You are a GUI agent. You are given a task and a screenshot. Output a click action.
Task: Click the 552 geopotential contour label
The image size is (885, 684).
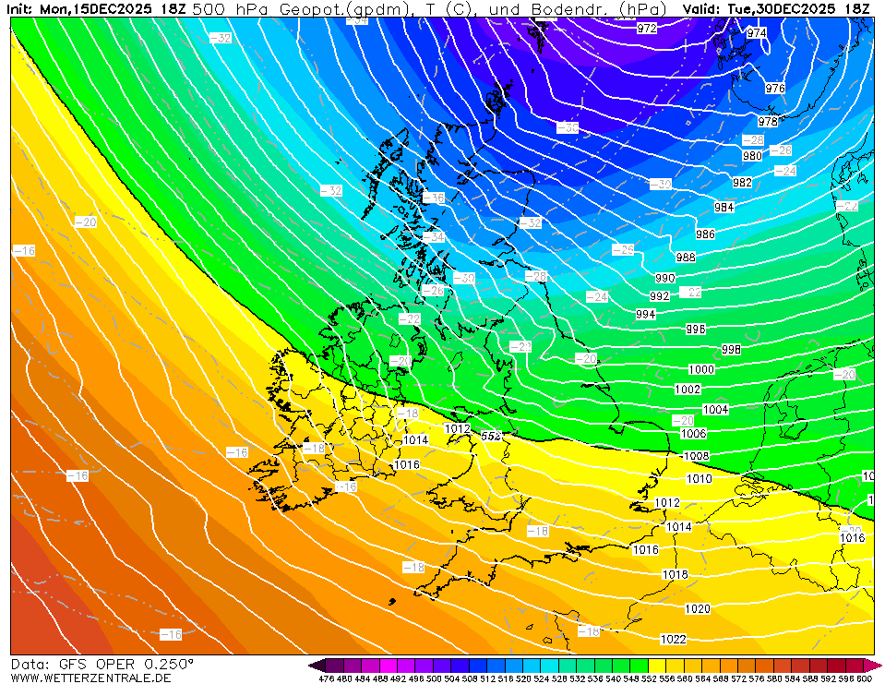point(491,436)
